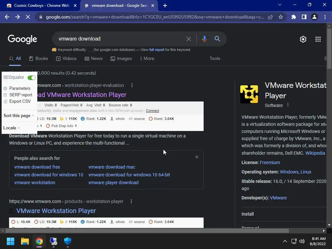Go back with the browser back arrow
Screen dimensions: 332x249
pyautogui.click(x=7, y=17)
